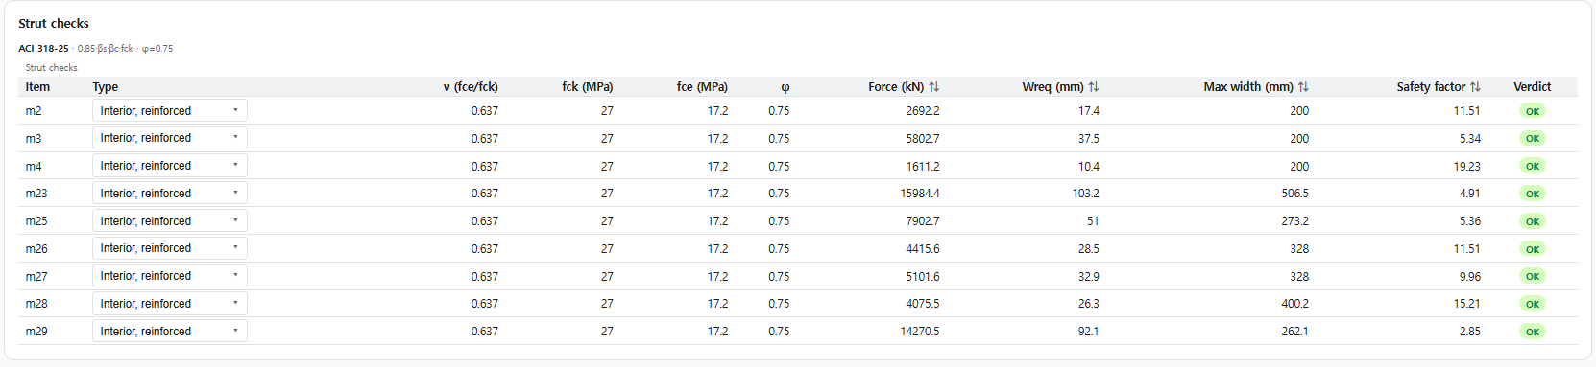This screenshot has height=367, width=1596.
Task: Click force value 14270.5
Action: point(920,332)
